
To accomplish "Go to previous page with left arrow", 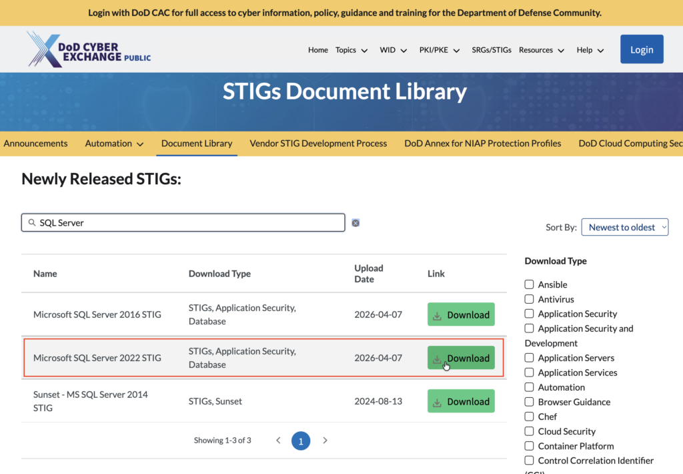I will [x=278, y=441].
